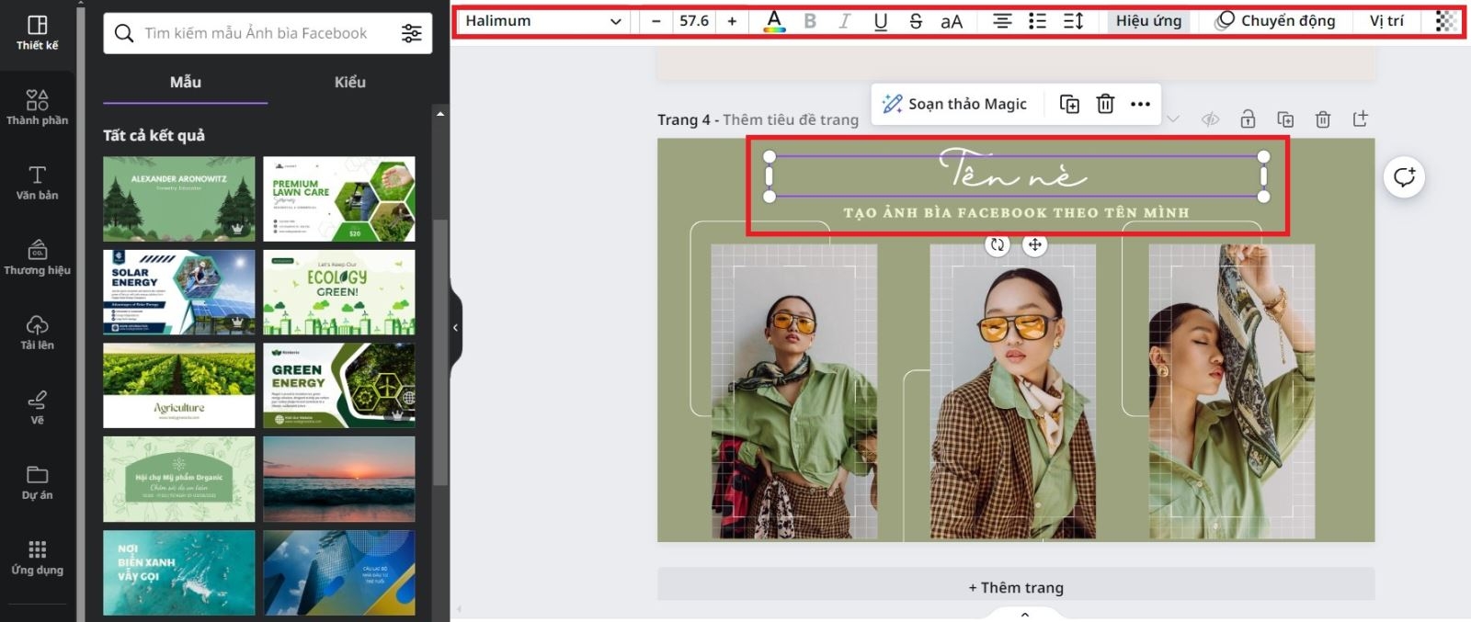The height and width of the screenshot is (622, 1471).
Task: Select the Solar Energy template thumbnail
Action: [x=179, y=292]
